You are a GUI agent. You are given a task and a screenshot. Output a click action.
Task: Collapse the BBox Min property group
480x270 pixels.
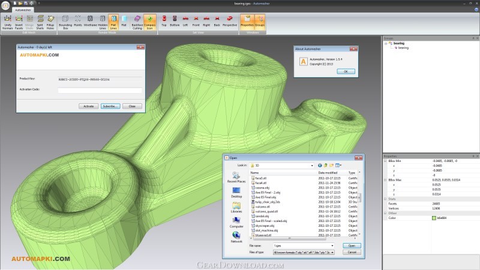(385, 161)
